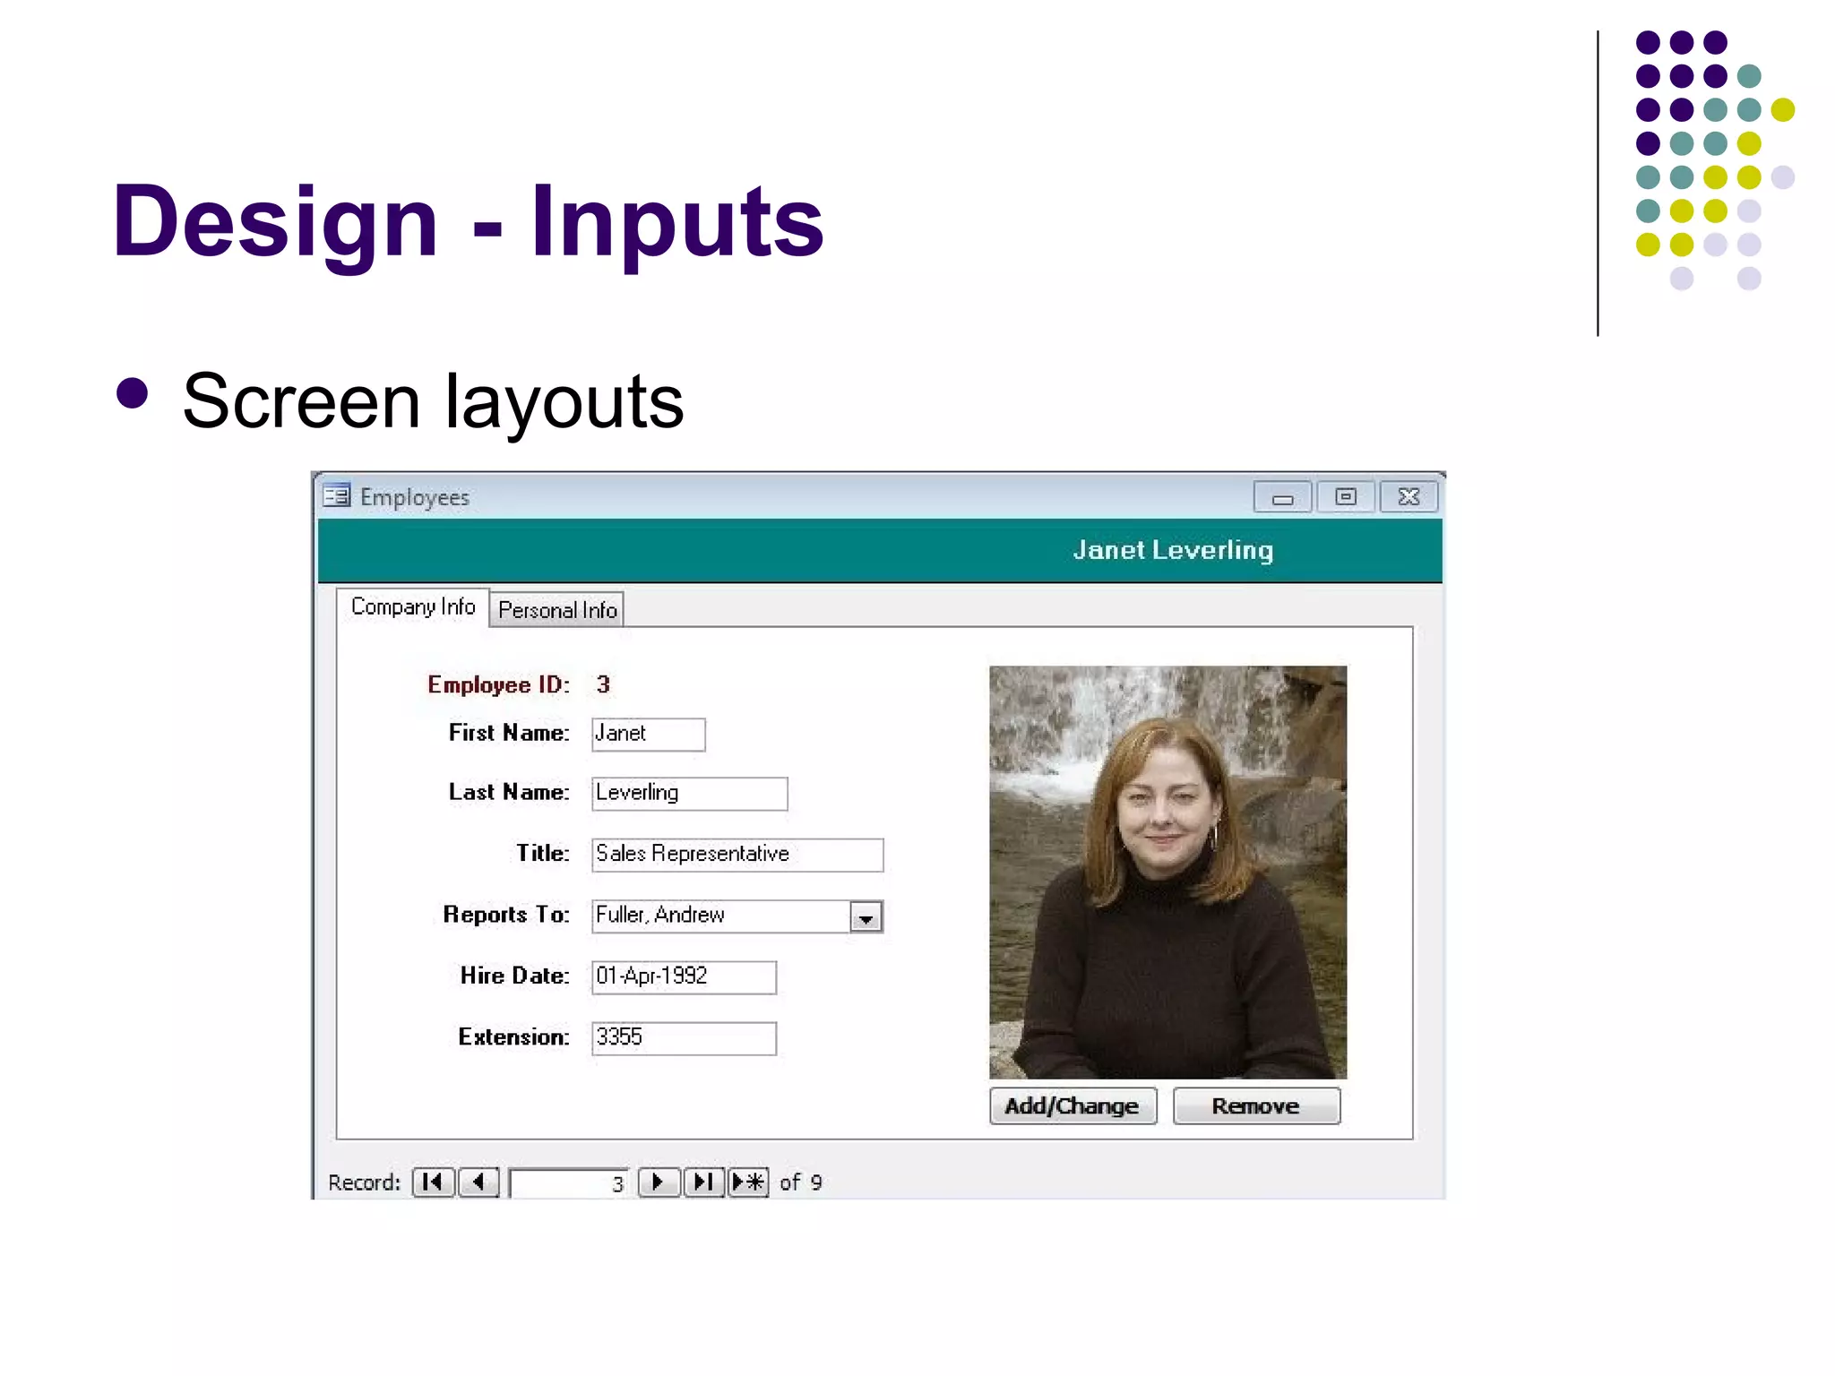Viewport: 1835px width, 1376px height.
Task: Switch to the Personal Info tab
Action: pyautogui.click(x=557, y=610)
